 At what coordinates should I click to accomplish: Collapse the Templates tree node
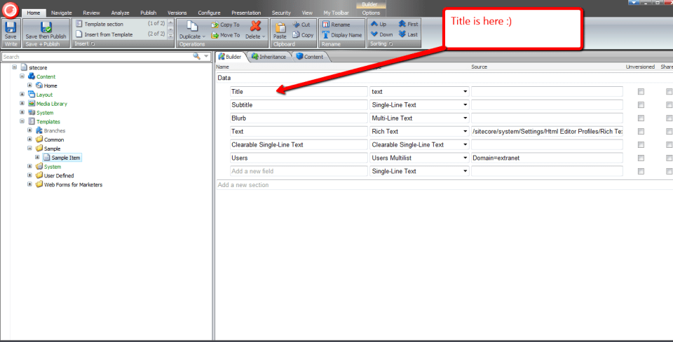22,121
